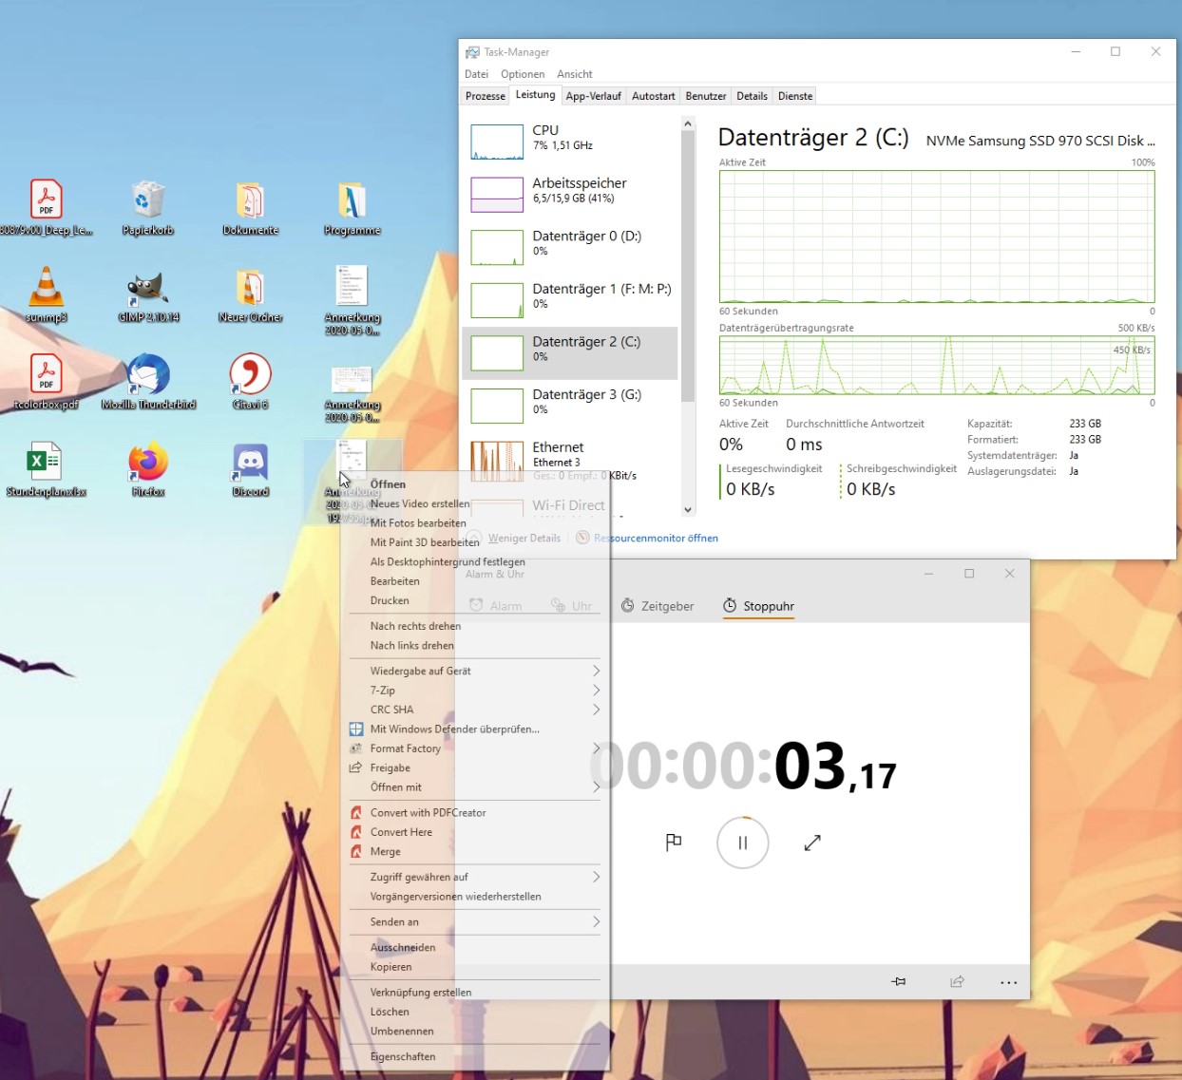1182x1080 pixels.
Task: Pause the running stopwatch
Action: pyautogui.click(x=743, y=843)
